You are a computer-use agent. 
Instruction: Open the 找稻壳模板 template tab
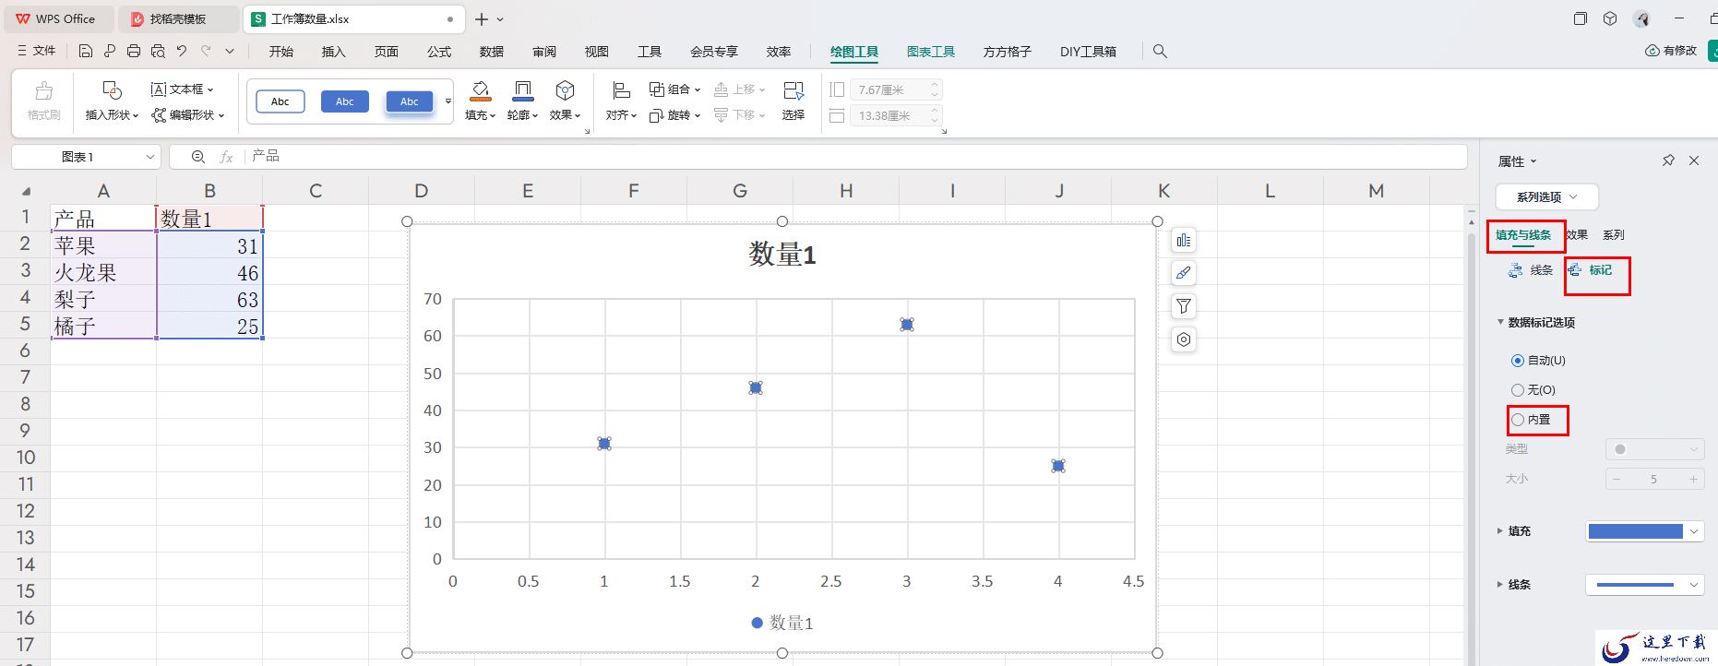click(179, 19)
